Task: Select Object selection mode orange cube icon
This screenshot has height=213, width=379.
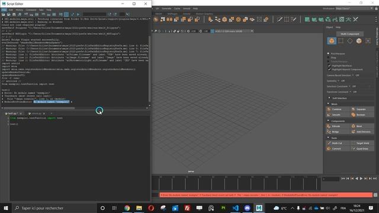Action: point(332,41)
